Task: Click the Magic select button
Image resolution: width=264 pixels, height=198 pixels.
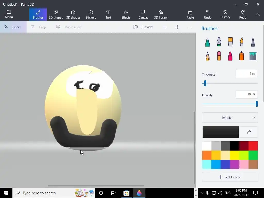Action: coord(69,27)
